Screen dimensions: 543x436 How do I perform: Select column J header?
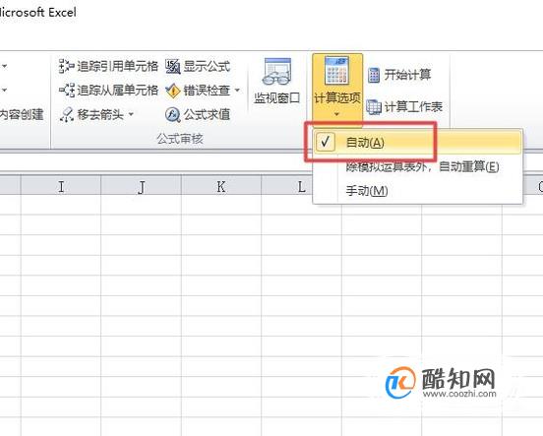pyautogui.click(x=141, y=186)
